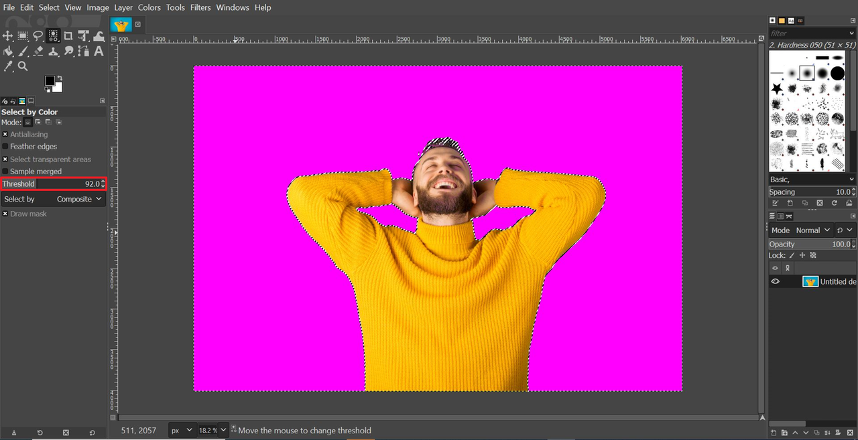Hide the Untitled layer via eye icon
This screenshot has width=858, height=440.
click(x=776, y=282)
